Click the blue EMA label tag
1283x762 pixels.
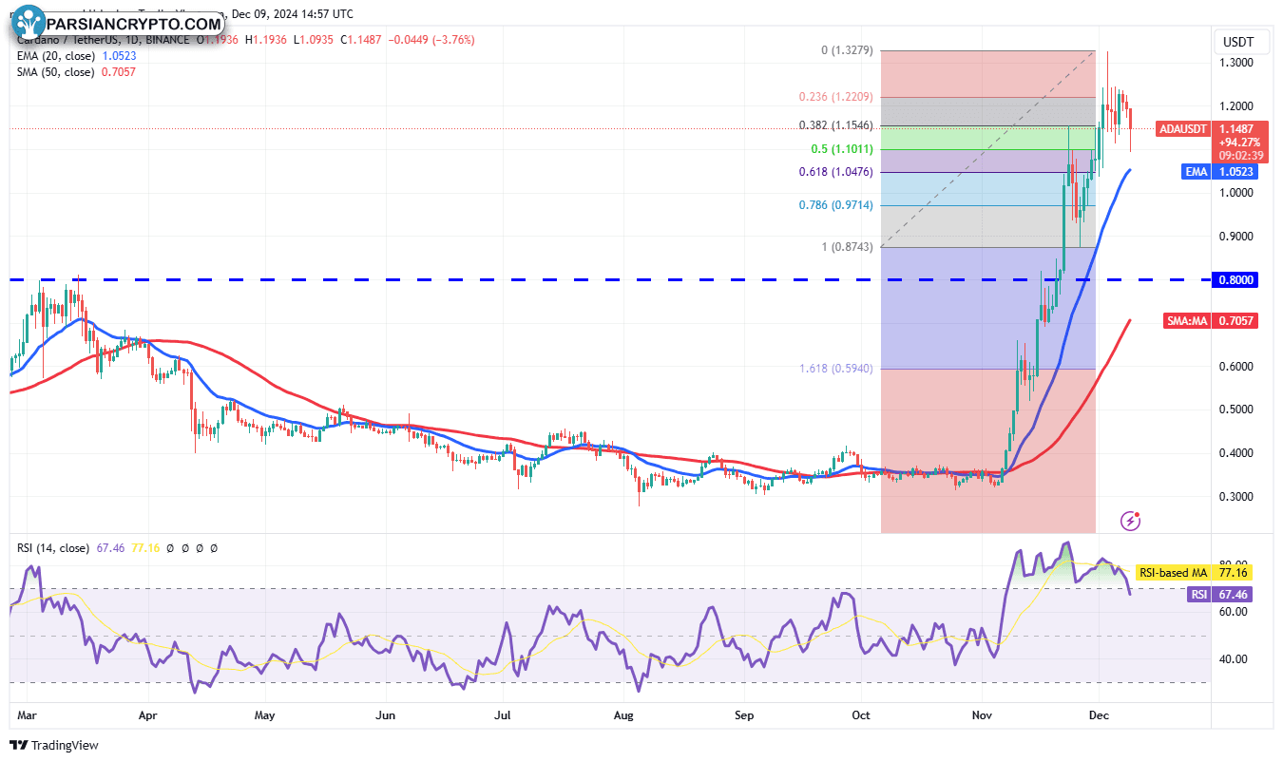[1196, 172]
